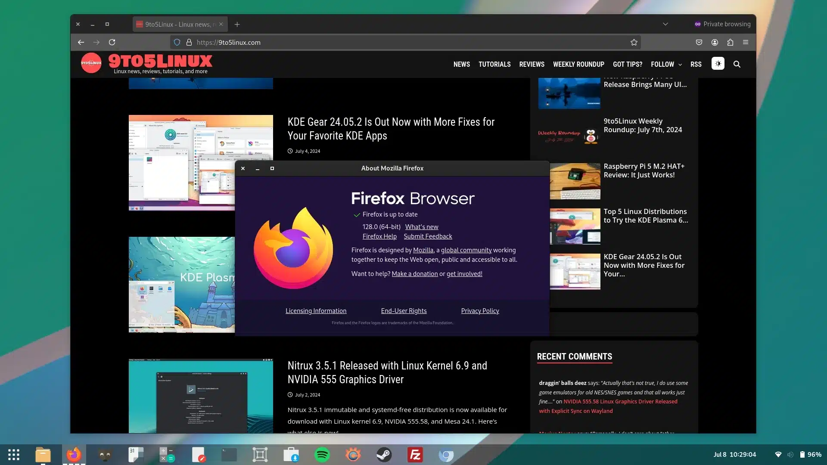This screenshot has width=827, height=465.
Task: Open Steam from the taskbar
Action: tap(384, 455)
